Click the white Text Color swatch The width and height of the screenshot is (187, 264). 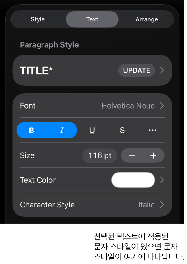133,180
